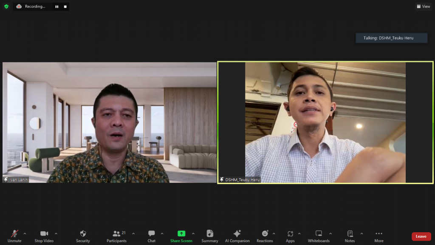Expand chat options arrow
The image size is (435, 245).
[162, 234]
